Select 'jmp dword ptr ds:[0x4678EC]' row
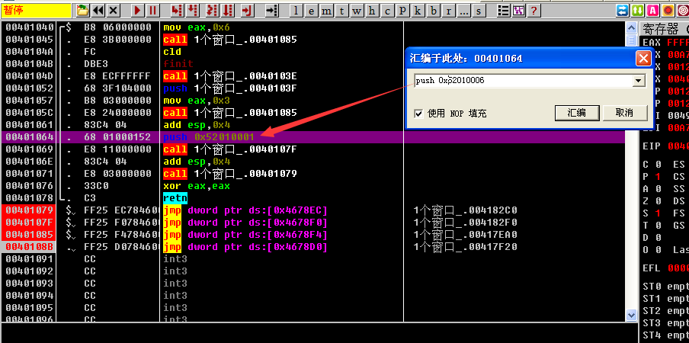The width and height of the screenshot is (689, 343). 312,210
